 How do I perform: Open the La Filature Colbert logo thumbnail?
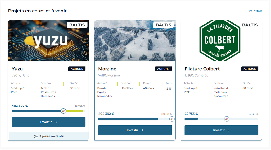click(220, 41)
